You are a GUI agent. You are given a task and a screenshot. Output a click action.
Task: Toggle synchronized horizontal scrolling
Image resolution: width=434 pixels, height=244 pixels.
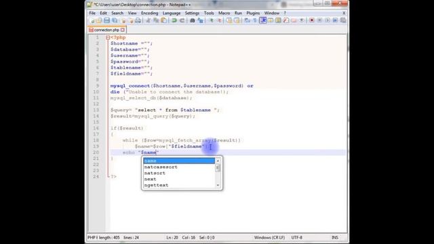tap(237, 20)
